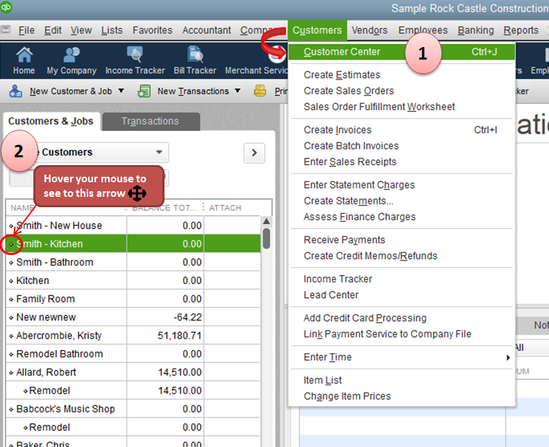Click the Print icon in toolbar
The height and width of the screenshot is (447, 549).
(x=260, y=91)
